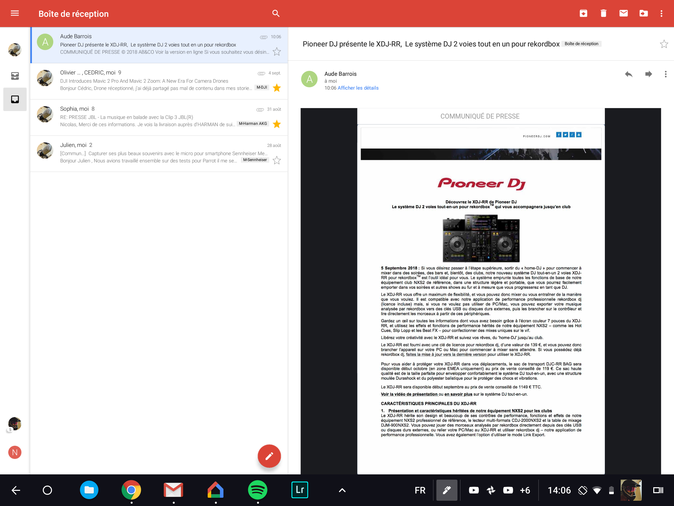Screen dimensions: 674x506
Task: Star the Julien Sennheiser email
Action: [x=277, y=160]
